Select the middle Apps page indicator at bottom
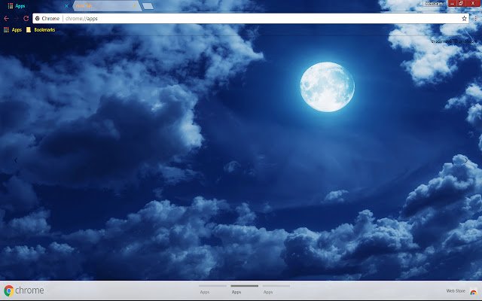 tap(244, 289)
